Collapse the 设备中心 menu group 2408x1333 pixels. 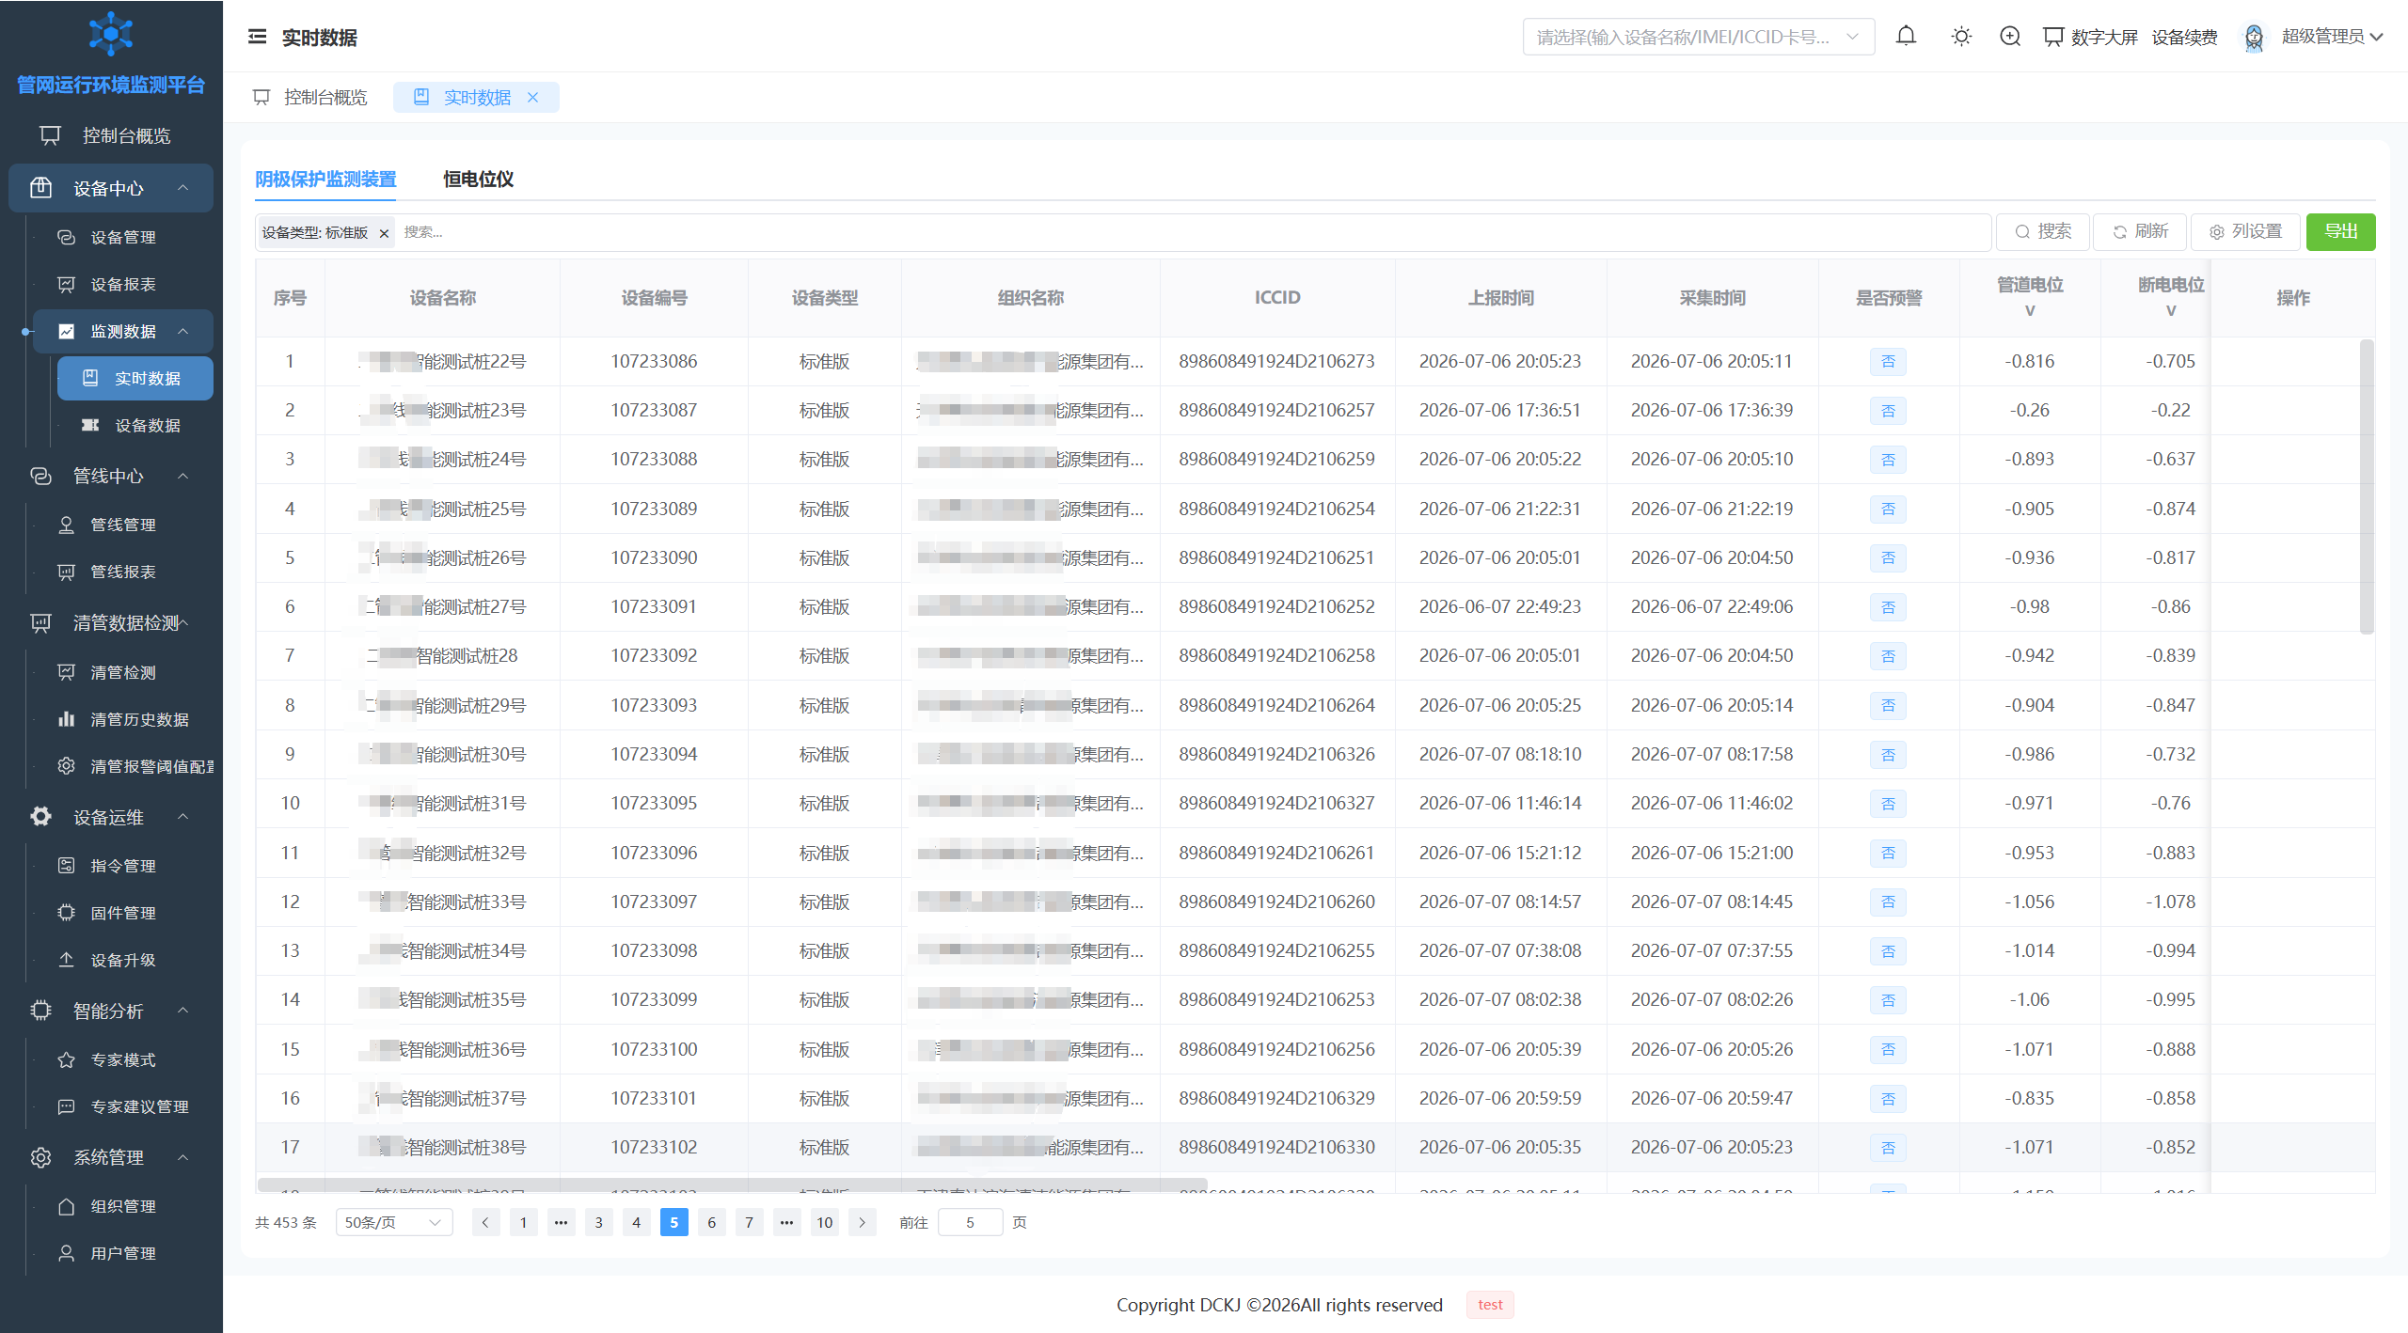(111, 188)
